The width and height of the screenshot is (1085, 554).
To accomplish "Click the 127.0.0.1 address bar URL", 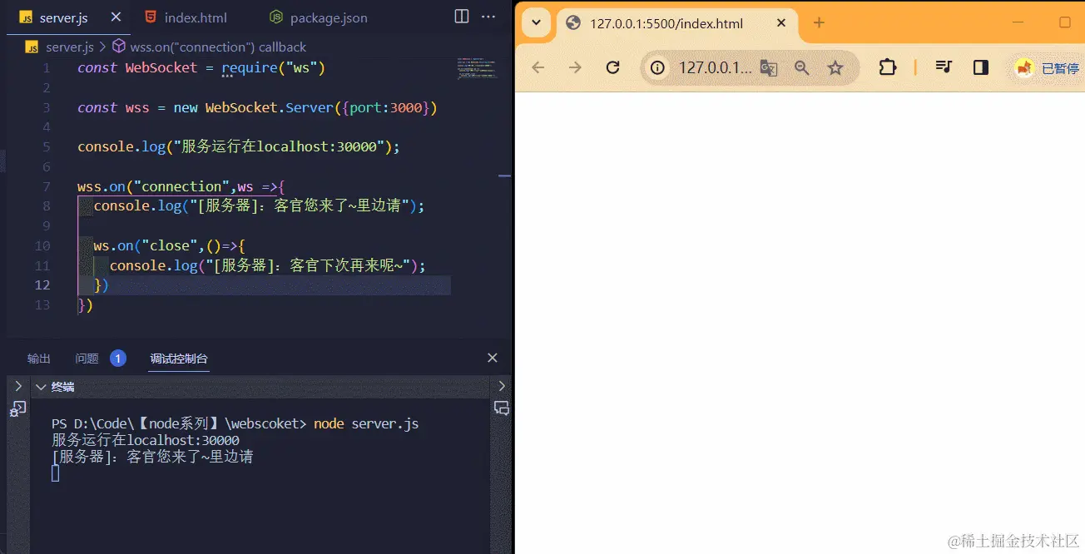I will click(715, 67).
